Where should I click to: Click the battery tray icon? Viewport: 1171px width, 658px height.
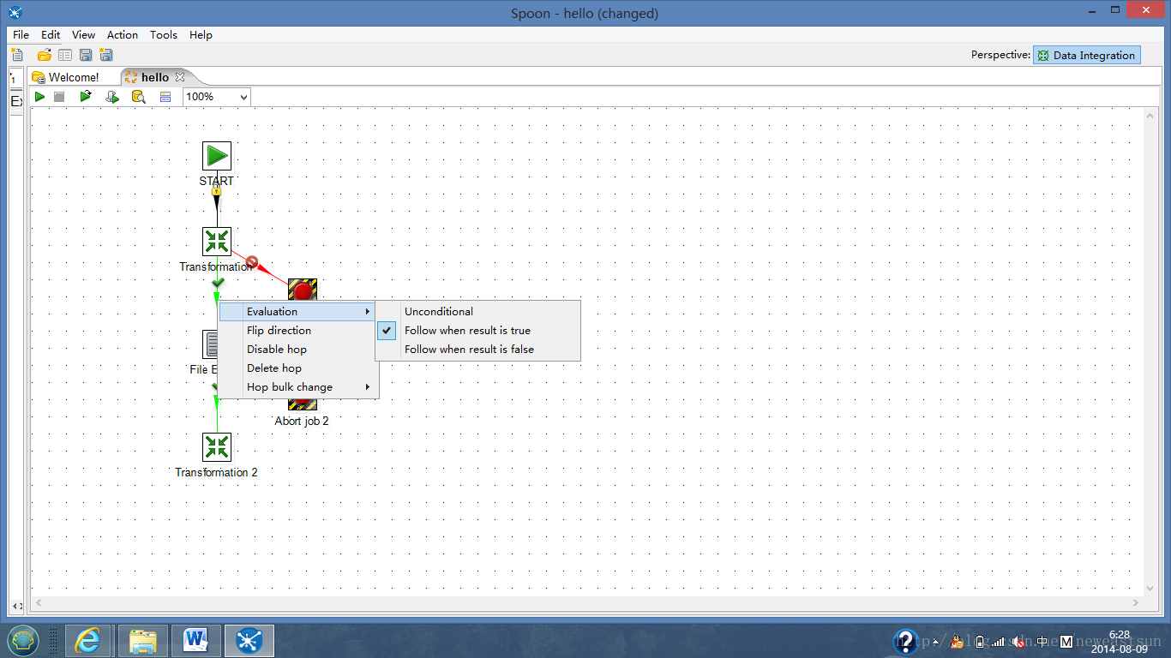point(979,642)
